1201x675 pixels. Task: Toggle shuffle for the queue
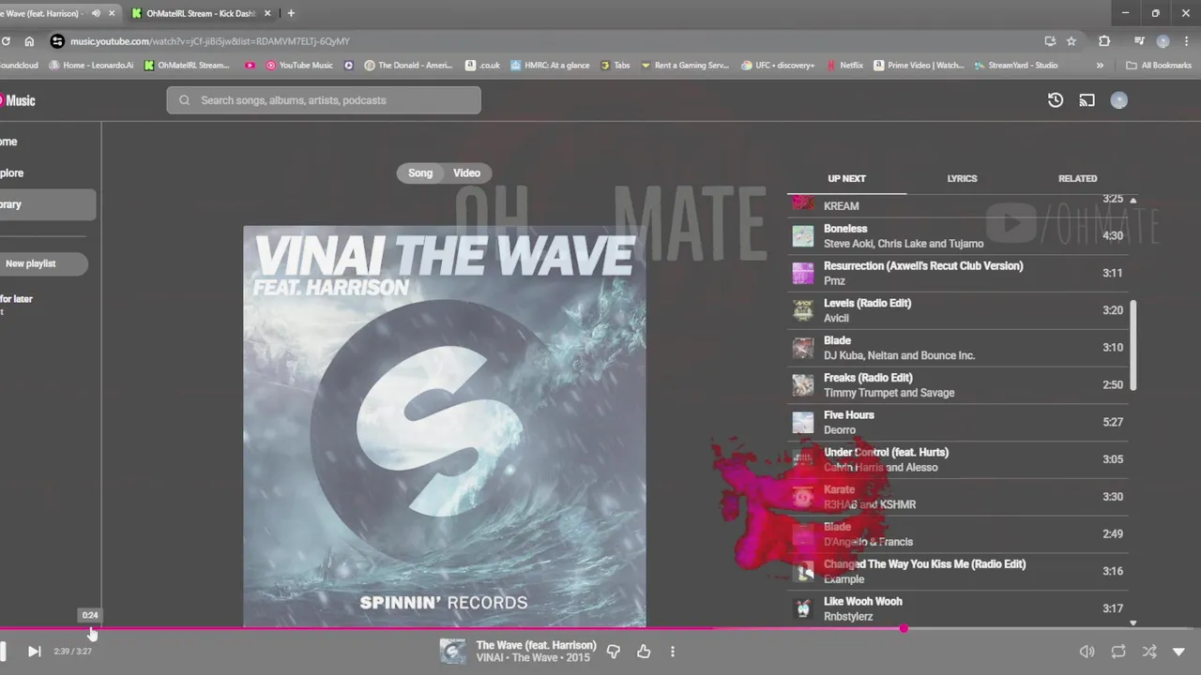pyautogui.click(x=1149, y=652)
